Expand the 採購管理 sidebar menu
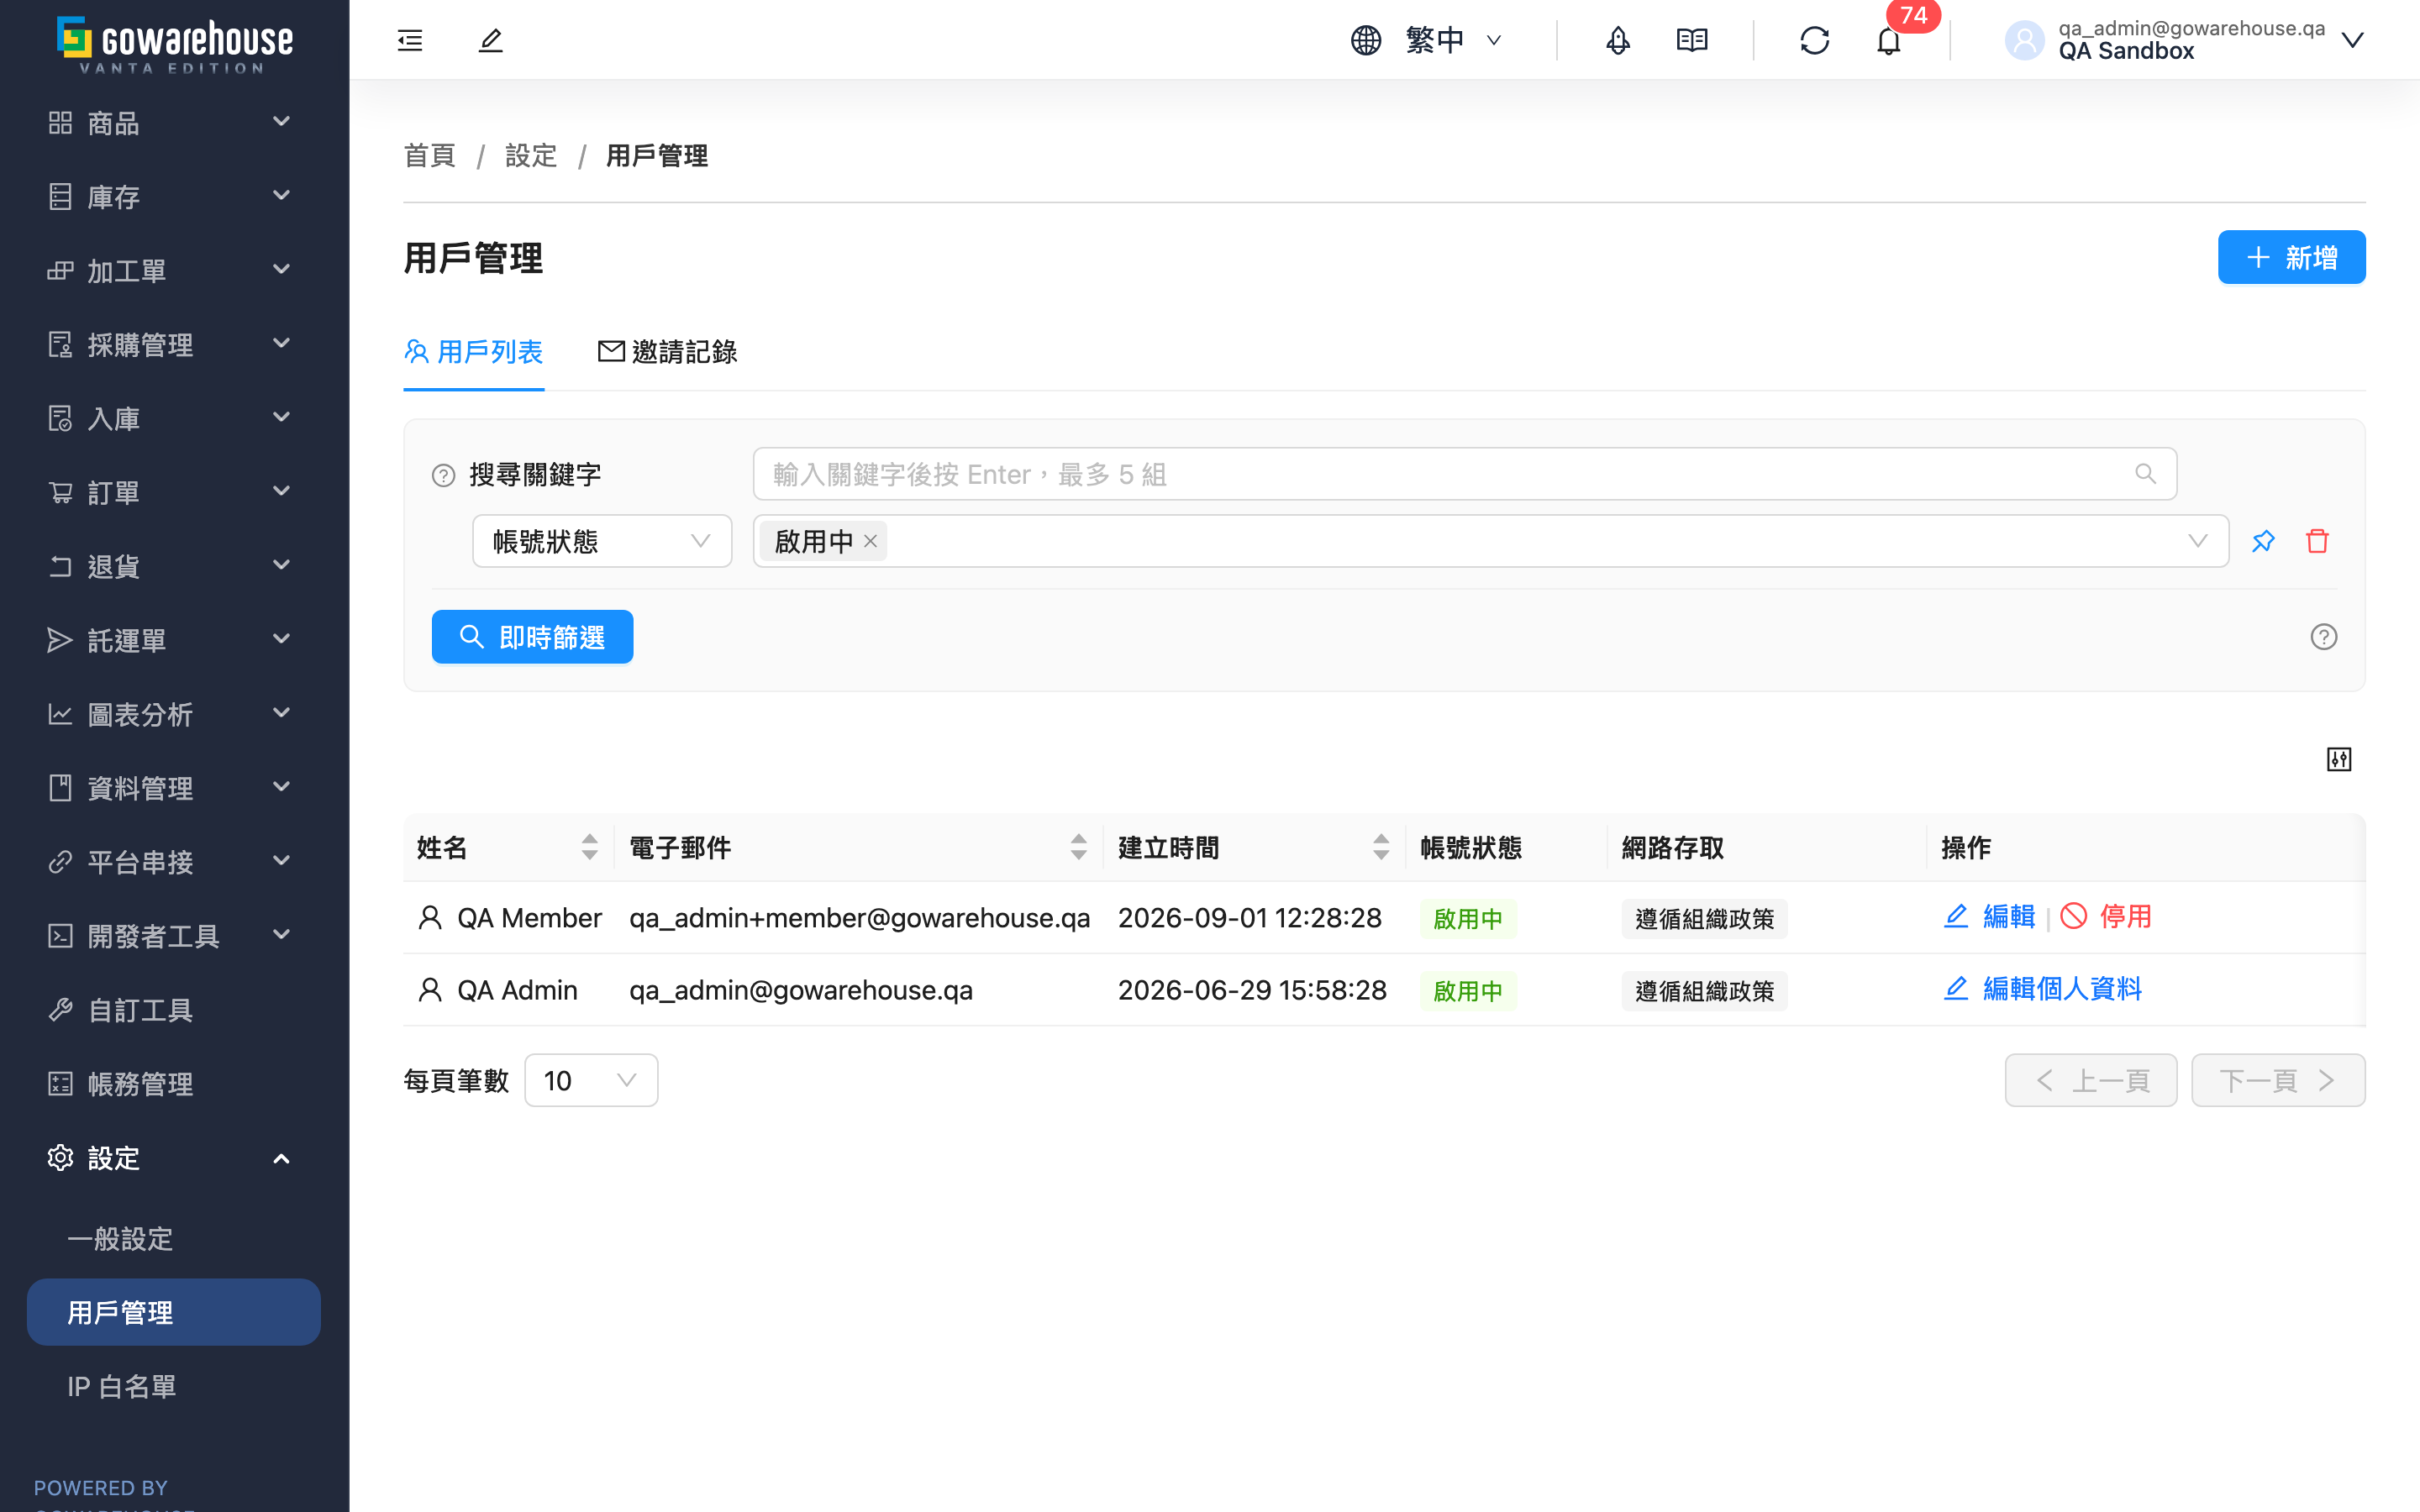This screenshot has width=2420, height=1512. [x=174, y=344]
